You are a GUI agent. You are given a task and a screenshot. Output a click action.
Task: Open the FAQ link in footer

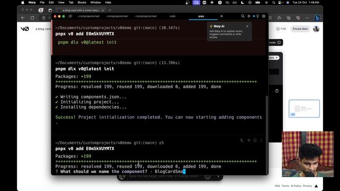277,186
